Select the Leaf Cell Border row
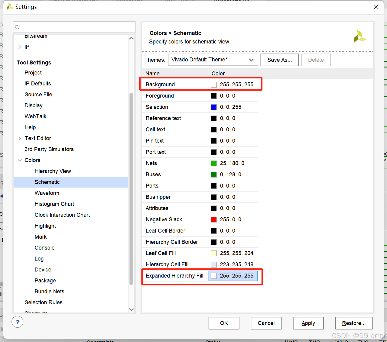This screenshot has height=342, width=387. (200, 231)
